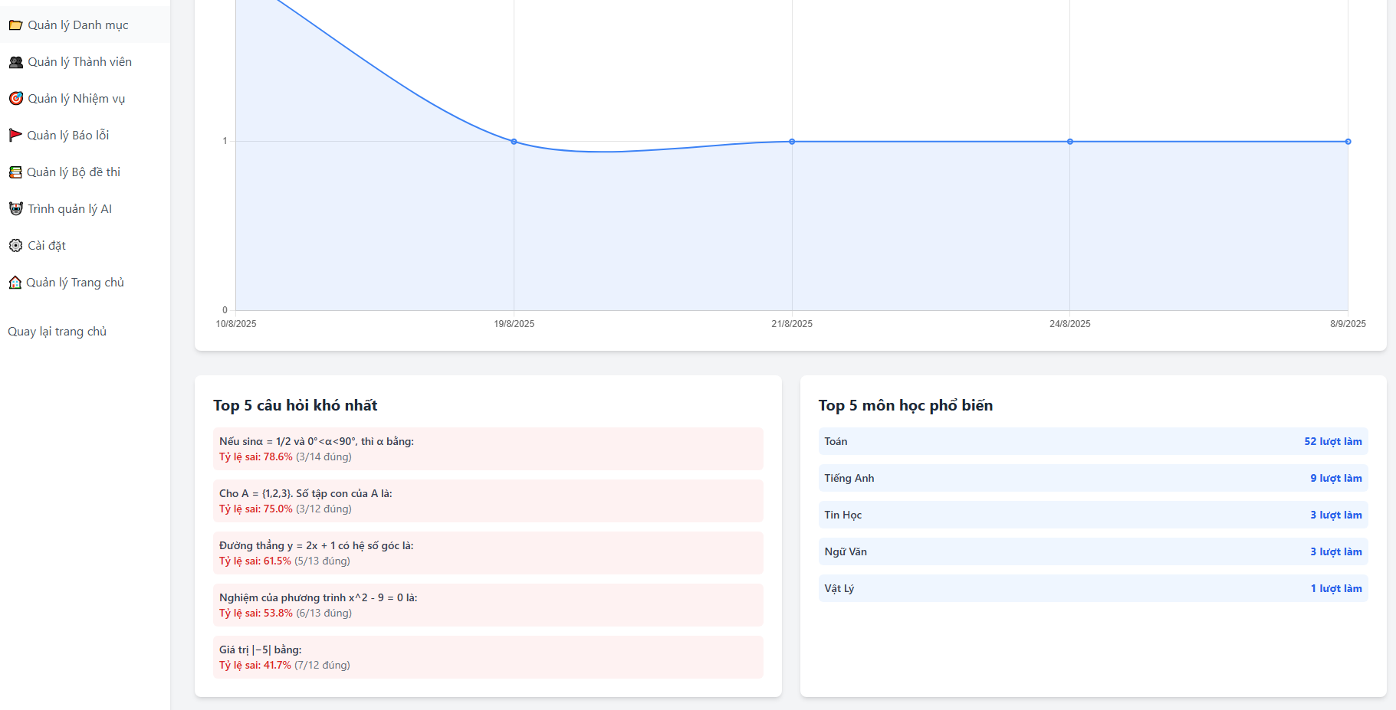Click the target icon beside Quản lý Nhiệm vụ
The width and height of the screenshot is (1396, 710).
pyautogui.click(x=15, y=99)
